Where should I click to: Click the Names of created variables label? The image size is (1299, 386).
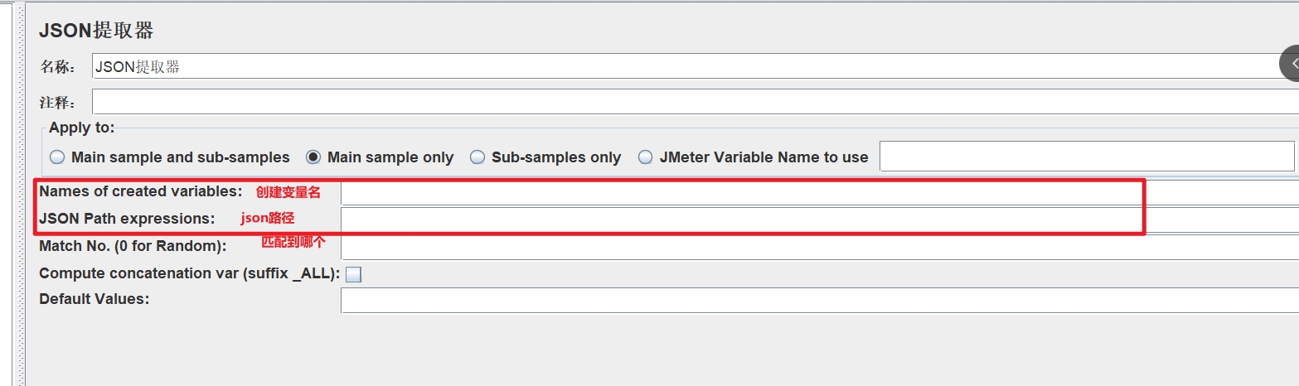pos(141,191)
